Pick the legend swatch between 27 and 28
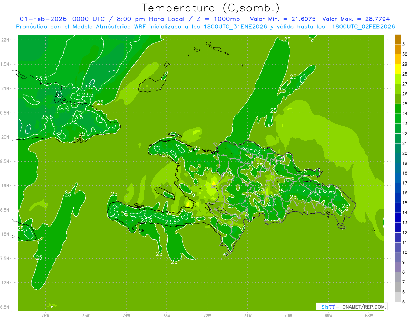 (x=398, y=79)
